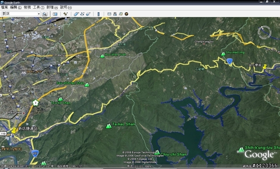The width and height of the screenshot is (280, 169).
Task: Open the 工具 menu
Action: (38, 7)
